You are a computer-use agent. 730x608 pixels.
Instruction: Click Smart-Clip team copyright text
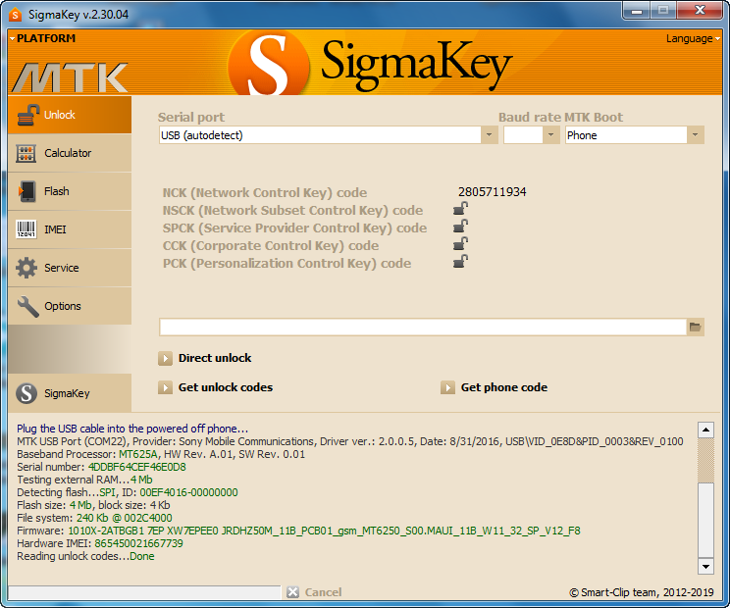[x=642, y=592]
